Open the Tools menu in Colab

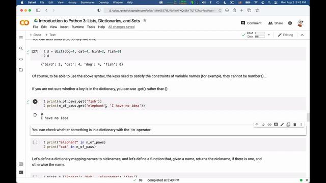tap(91, 27)
